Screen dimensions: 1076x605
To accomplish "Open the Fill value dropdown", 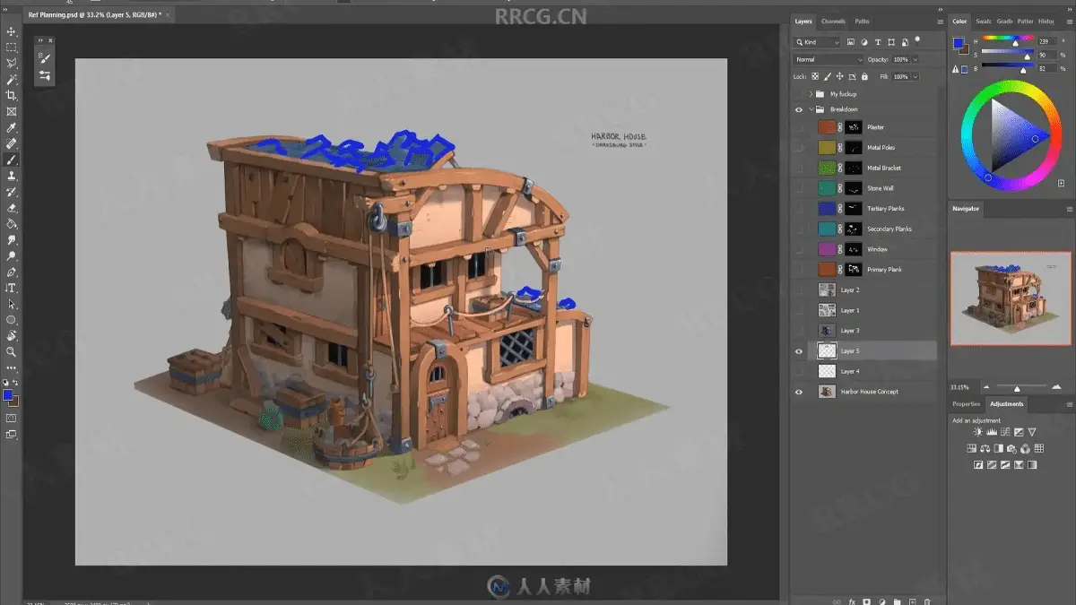I will pos(914,77).
